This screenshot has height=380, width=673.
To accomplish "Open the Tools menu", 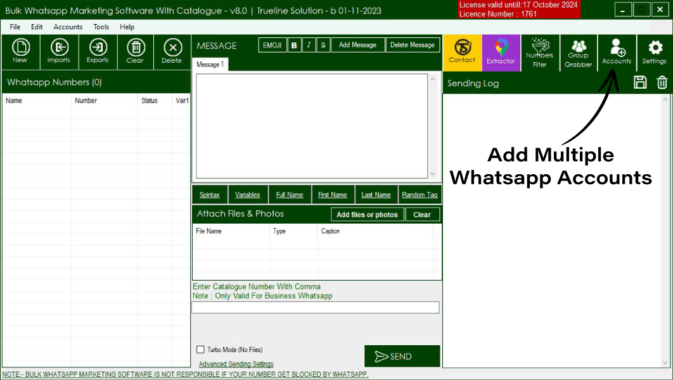I will click(101, 27).
